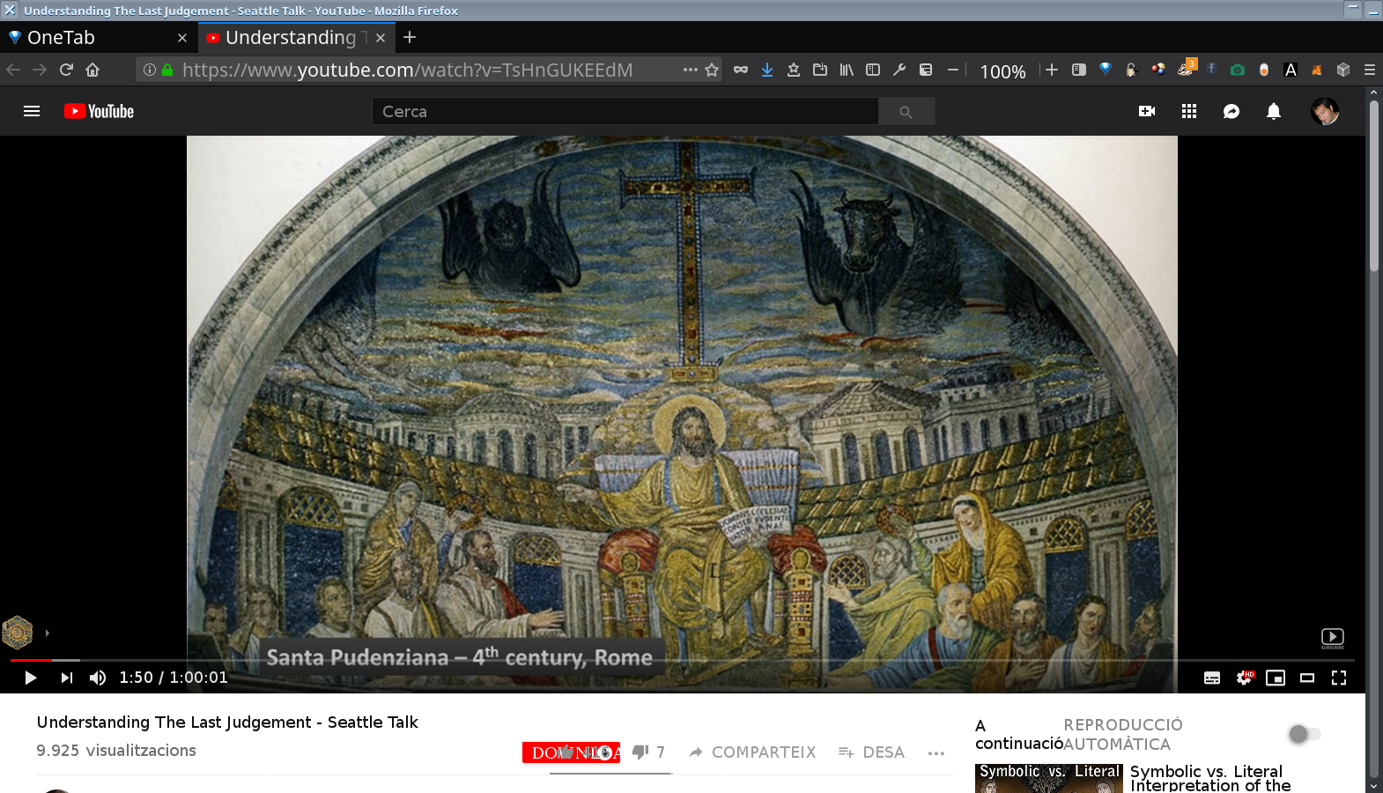Close the OneTab tab
This screenshot has width=1383, height=793.
coord(182,38)
